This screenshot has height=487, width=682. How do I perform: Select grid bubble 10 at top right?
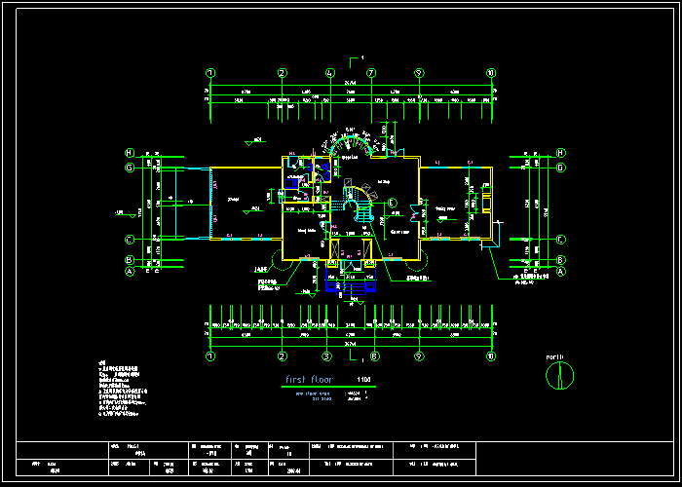[x=491, y=73]
